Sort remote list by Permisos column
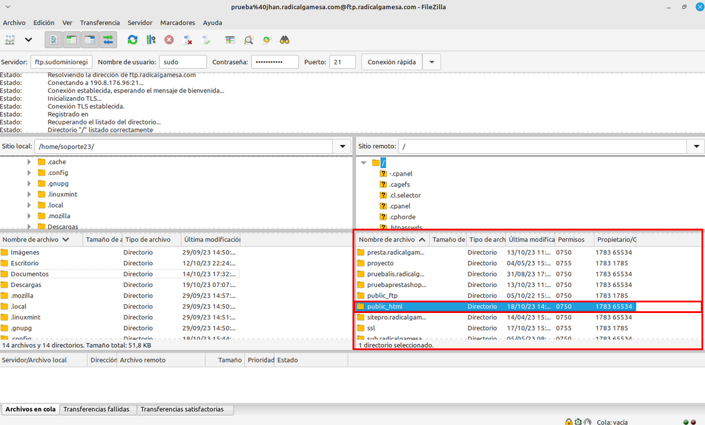Viewport: 705px width, 425px height. (574, 240)
